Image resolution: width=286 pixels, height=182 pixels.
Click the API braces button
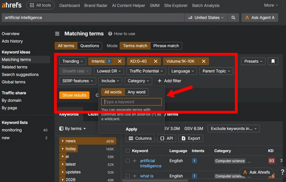pos(167,138)
